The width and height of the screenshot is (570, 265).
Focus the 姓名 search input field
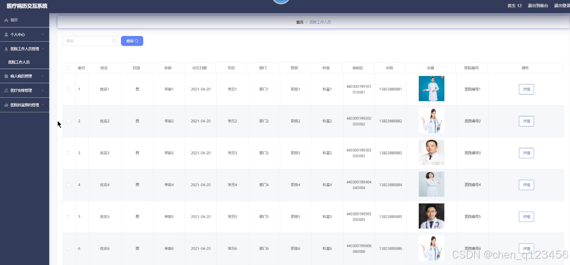tap(90, 41)
